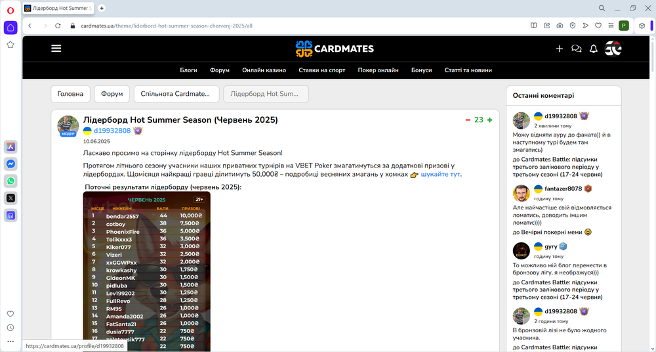Open the pinboards heart in Opera's sidebar
Screen dimensions: 656x352
10,314
